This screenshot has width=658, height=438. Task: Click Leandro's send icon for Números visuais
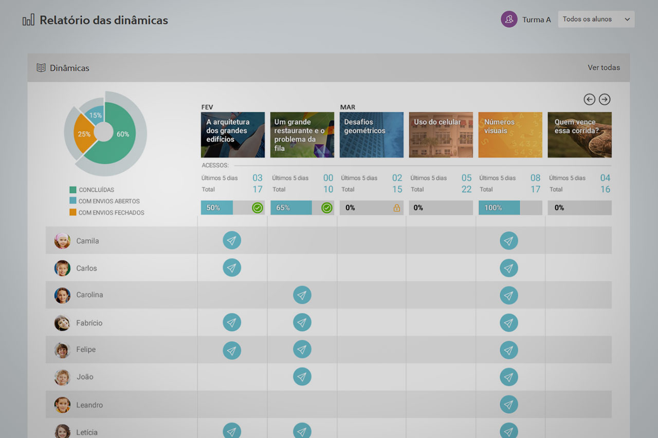coord(508,405)
